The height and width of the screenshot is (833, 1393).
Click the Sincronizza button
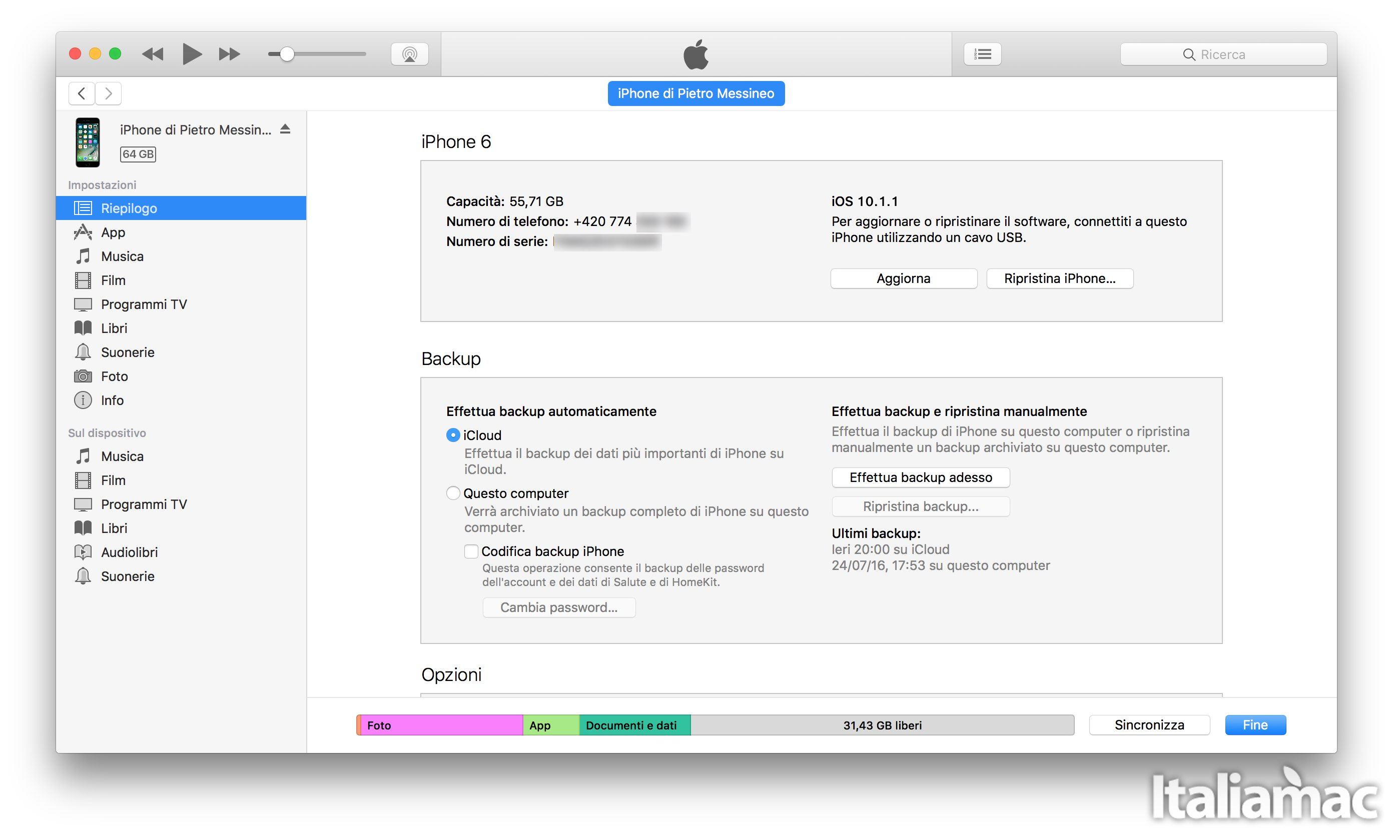[x=1149, y=725]
